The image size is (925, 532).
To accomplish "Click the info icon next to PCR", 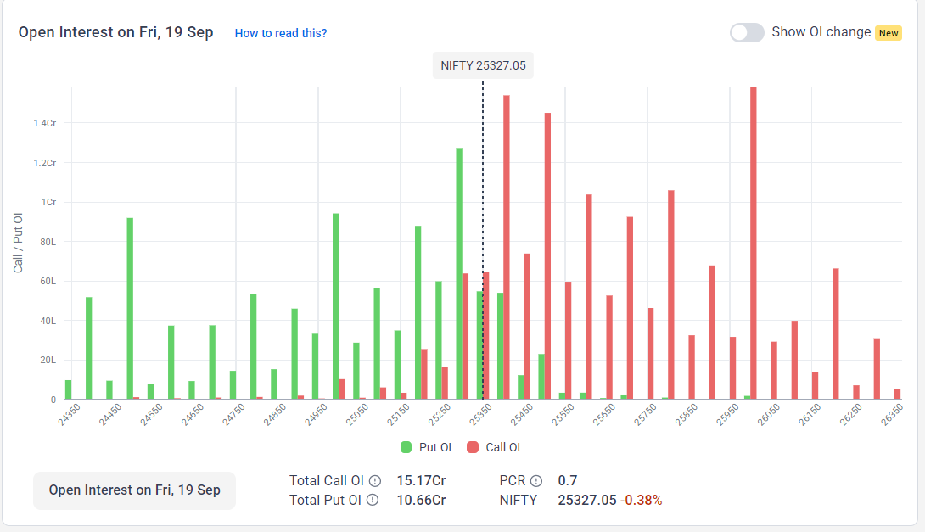I will (x=536, y=480).
